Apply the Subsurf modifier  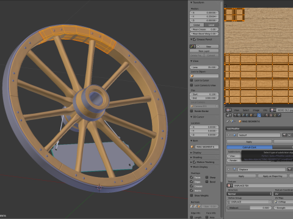249,142
